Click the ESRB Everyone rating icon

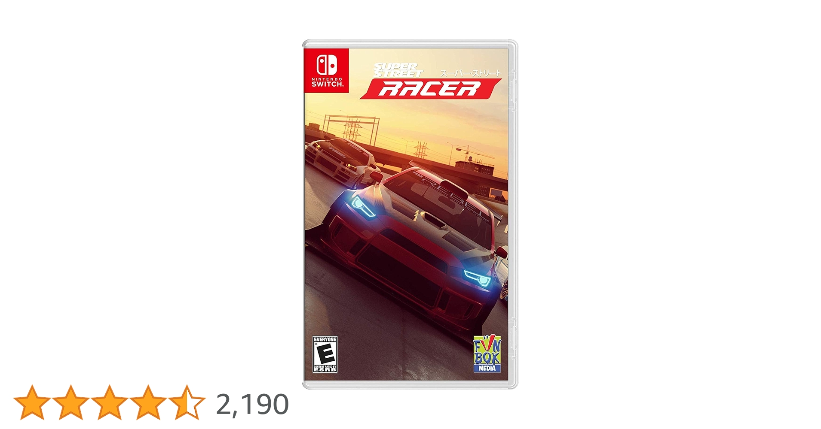click(x=325, y=354)
